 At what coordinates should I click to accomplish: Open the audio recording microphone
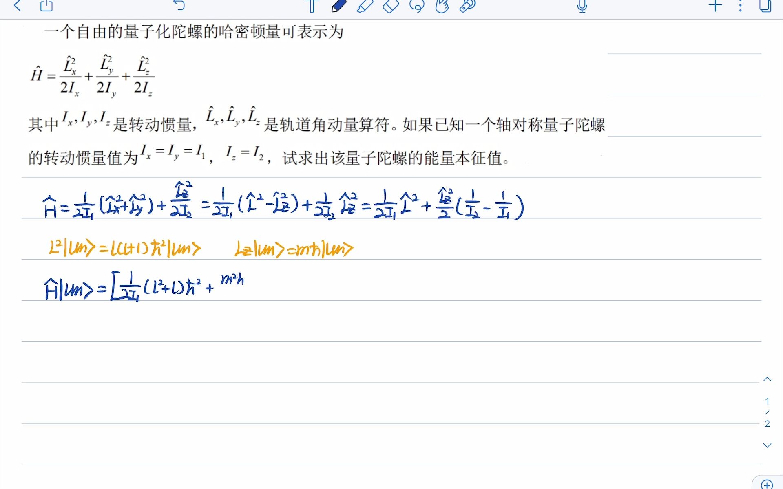click(582, 6)
